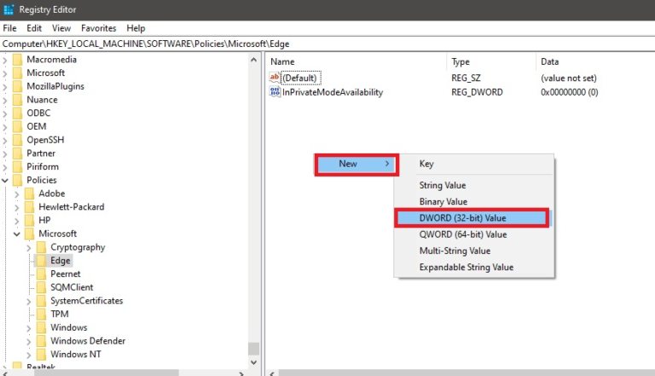Open the View menu
This screenshot has width=655, height=376.
point(61,28)
